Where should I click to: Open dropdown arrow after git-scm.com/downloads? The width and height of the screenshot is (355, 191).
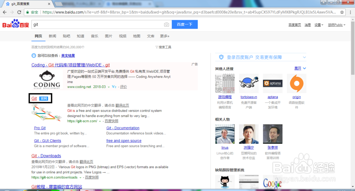tap(80, 178)
